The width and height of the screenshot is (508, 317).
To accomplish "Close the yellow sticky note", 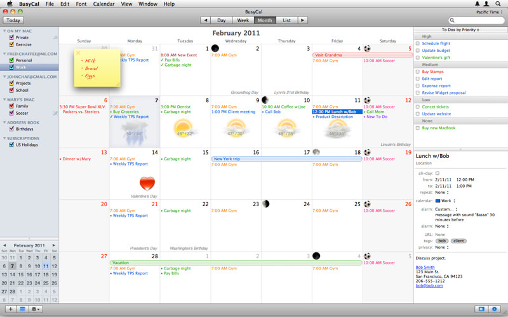I will [78, 53].
